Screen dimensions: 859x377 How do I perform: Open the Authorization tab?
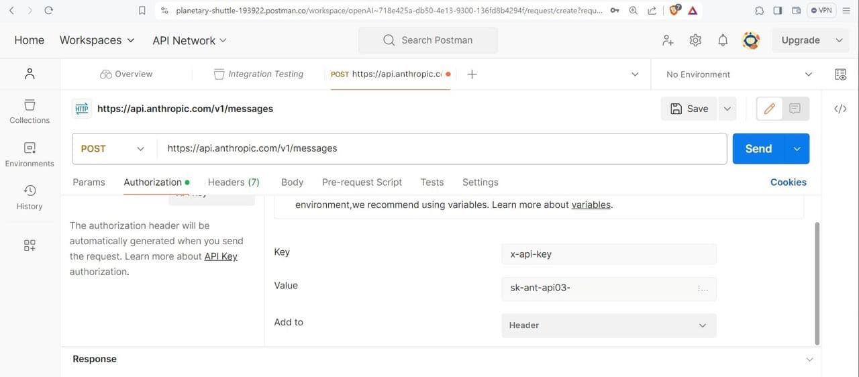click(156, 182)
